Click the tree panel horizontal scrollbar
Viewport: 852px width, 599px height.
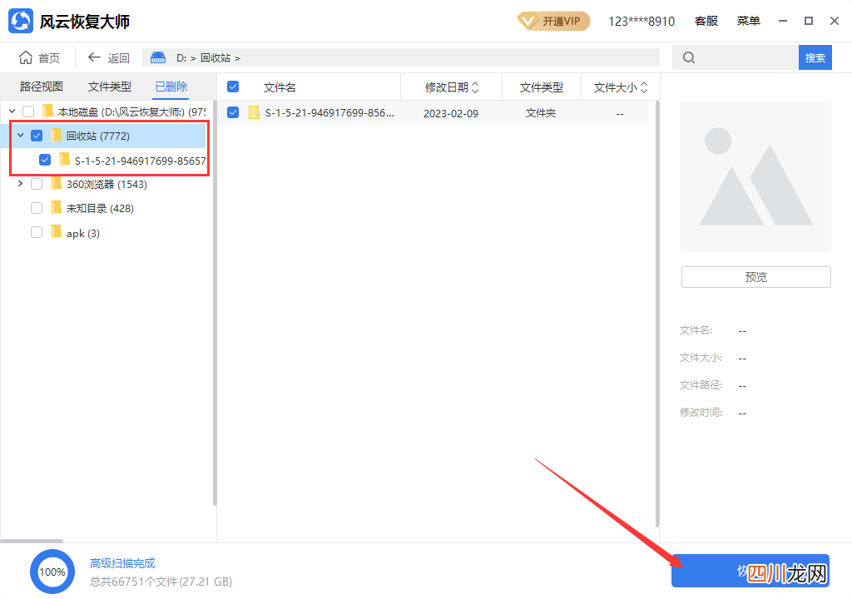(32, 541)
